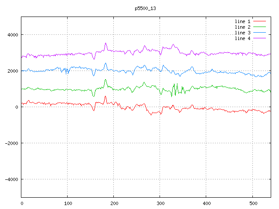Image resolution: width=279 pixels, height=209 pixels.
Task: Select the 'line 1' legend label
Action: 243,21
